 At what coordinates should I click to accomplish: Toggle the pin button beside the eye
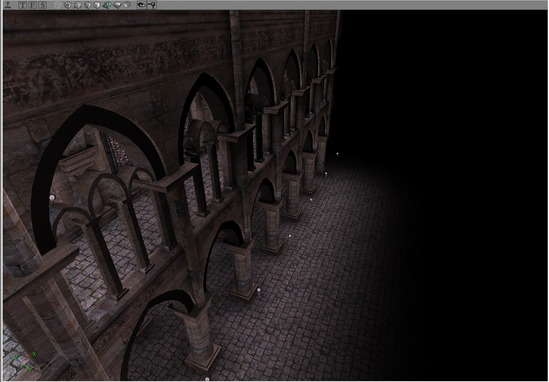[x=152, y=5]
